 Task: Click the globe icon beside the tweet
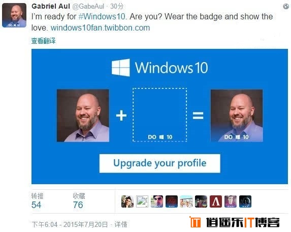tap(286, 7)
